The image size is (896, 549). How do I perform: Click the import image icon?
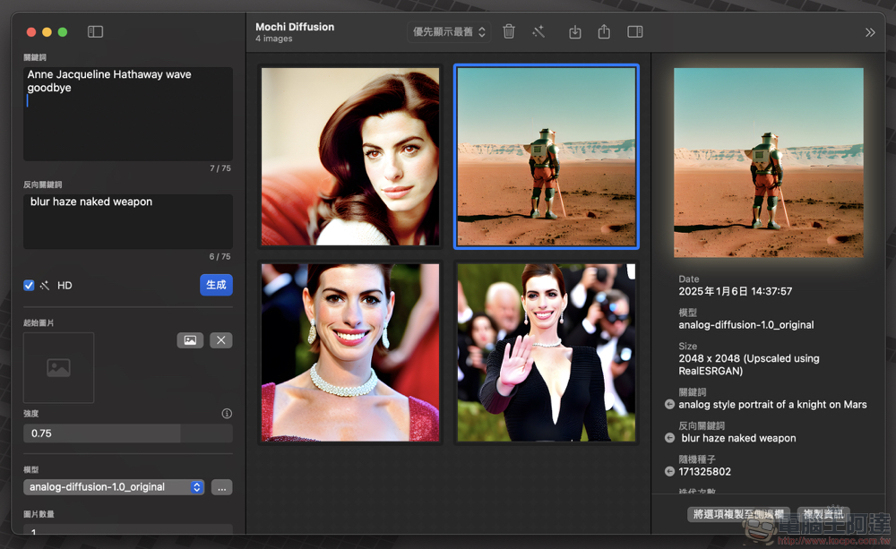[575, 32]
